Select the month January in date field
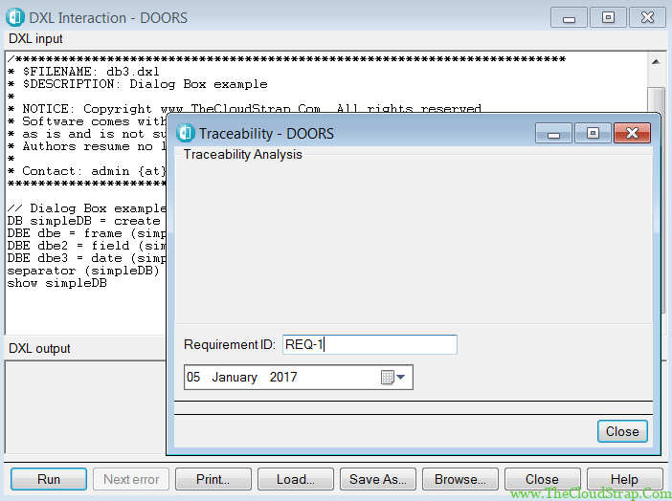This screenshot has height=501, width=672. 235,377
